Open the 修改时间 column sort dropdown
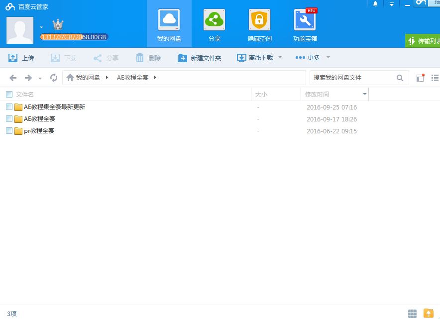This screenshot has height=319, width=440. (x=365, y=94)
